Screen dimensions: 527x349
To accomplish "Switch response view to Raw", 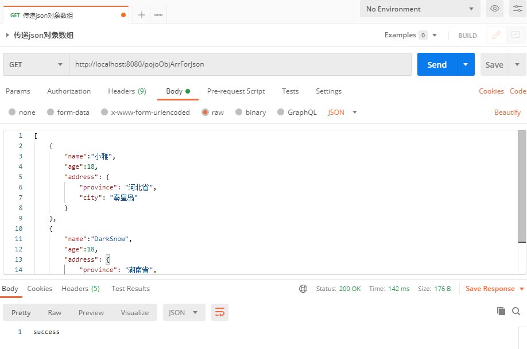I will click(x=55, y=313).
